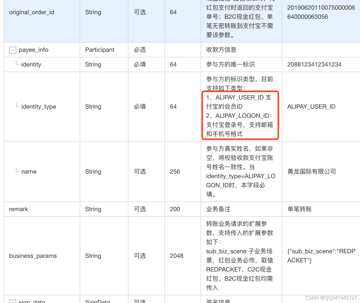
Task: Click String type in the business_params row
Action: [93, 256]
